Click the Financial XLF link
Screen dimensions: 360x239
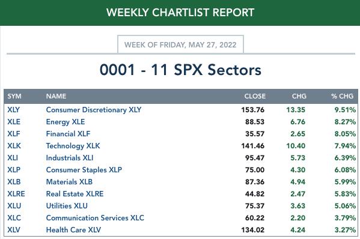pyautogui.click(x=68, y=134)
